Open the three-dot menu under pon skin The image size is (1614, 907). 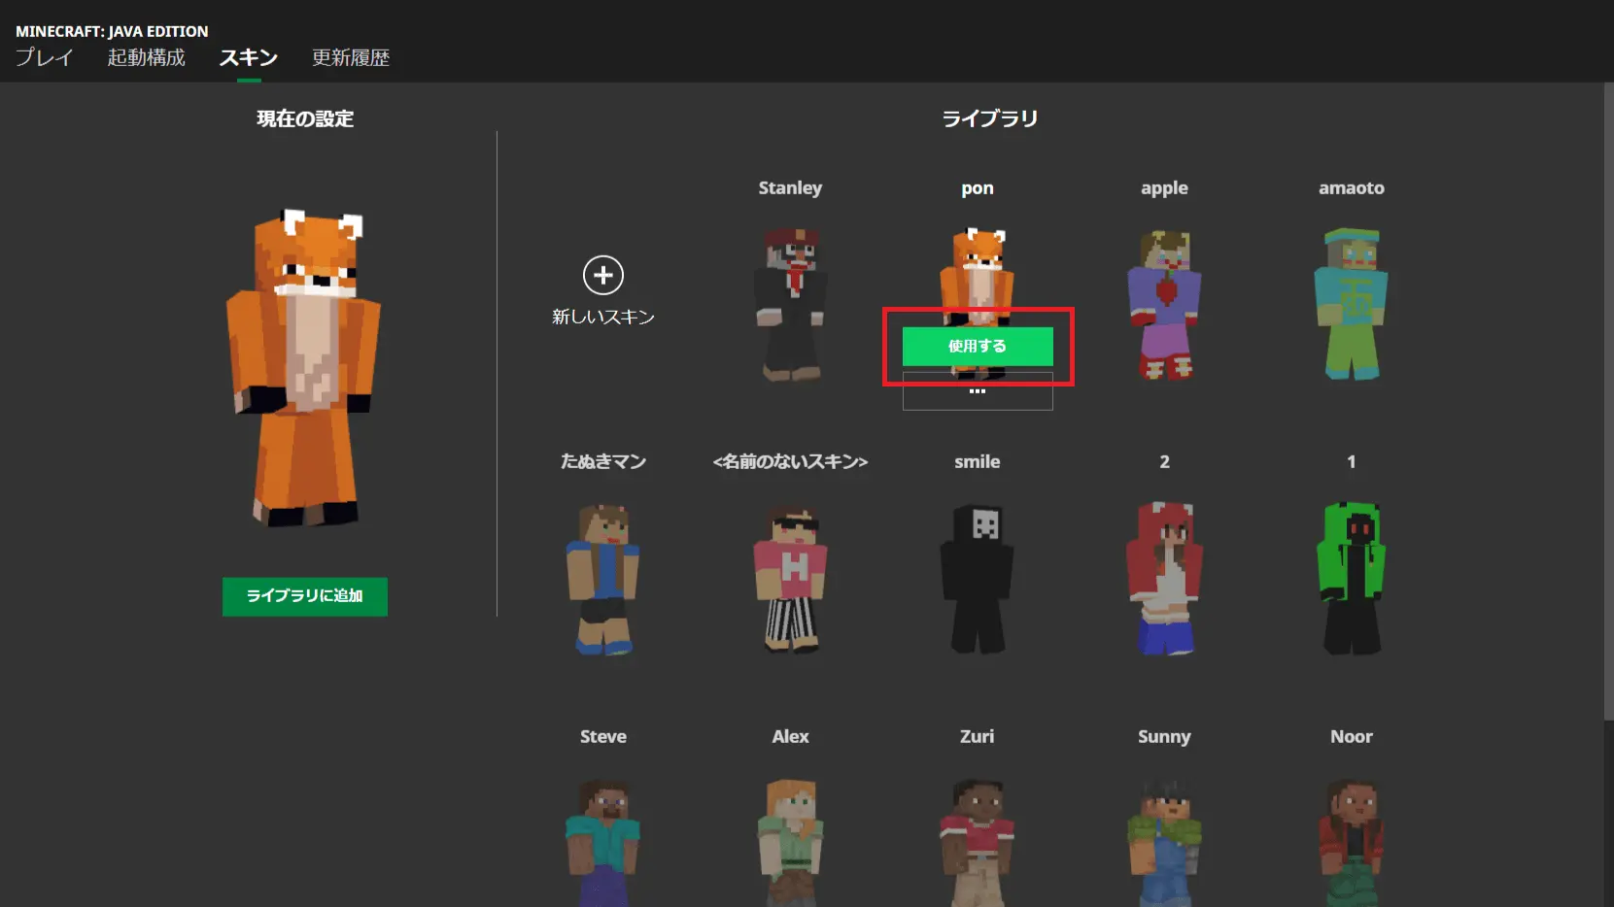pyautogui.click(x=977, y=391)
